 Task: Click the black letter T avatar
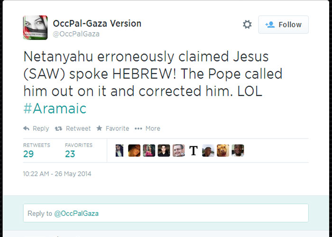[194, 151]
